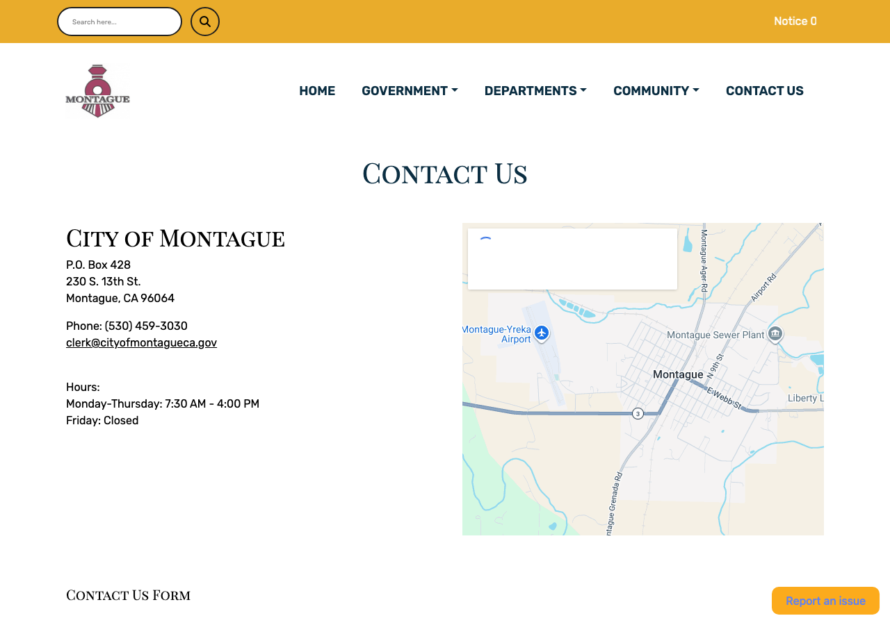
Task: Expand the Community dropdown menu
Action: [656, 91]
